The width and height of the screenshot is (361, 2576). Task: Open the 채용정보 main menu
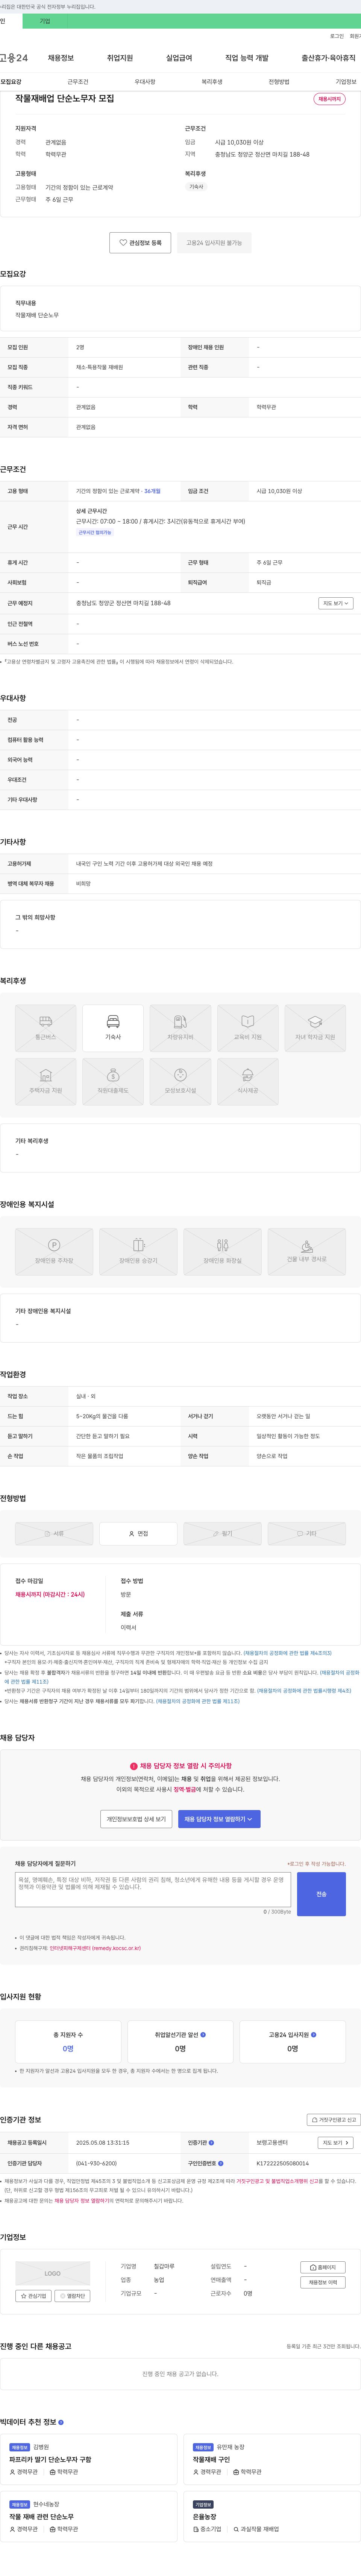click(61, 58)
